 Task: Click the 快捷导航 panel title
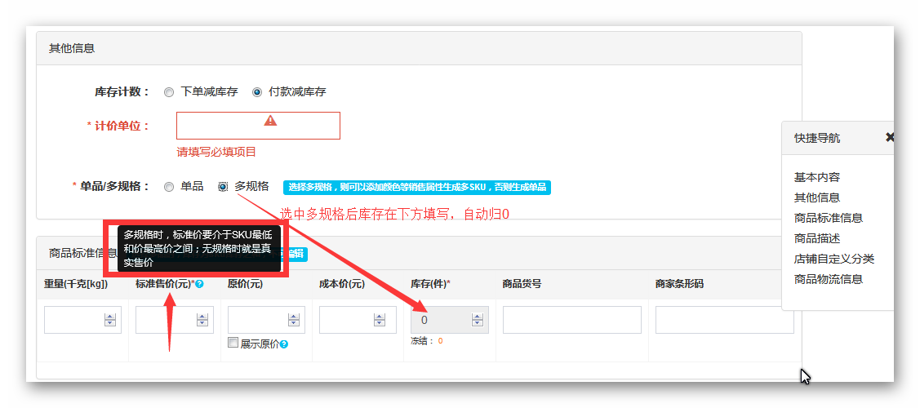[816, 139]
